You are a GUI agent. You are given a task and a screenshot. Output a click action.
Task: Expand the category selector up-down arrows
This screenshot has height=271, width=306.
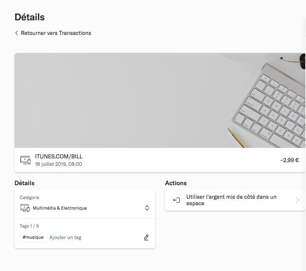tap(147, 208)
